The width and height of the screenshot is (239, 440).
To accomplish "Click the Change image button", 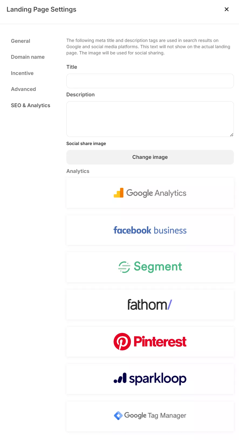I will point(150,157).
